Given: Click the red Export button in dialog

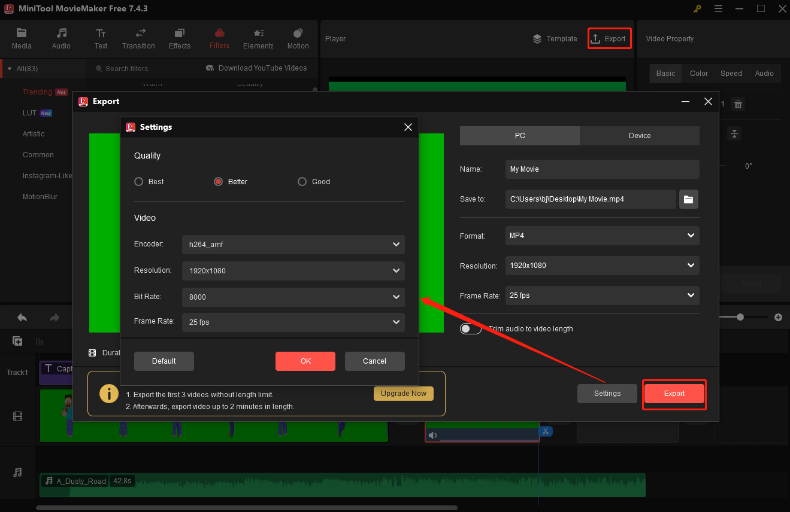Looking at the screenshot, I should click(x=674, y=394).
